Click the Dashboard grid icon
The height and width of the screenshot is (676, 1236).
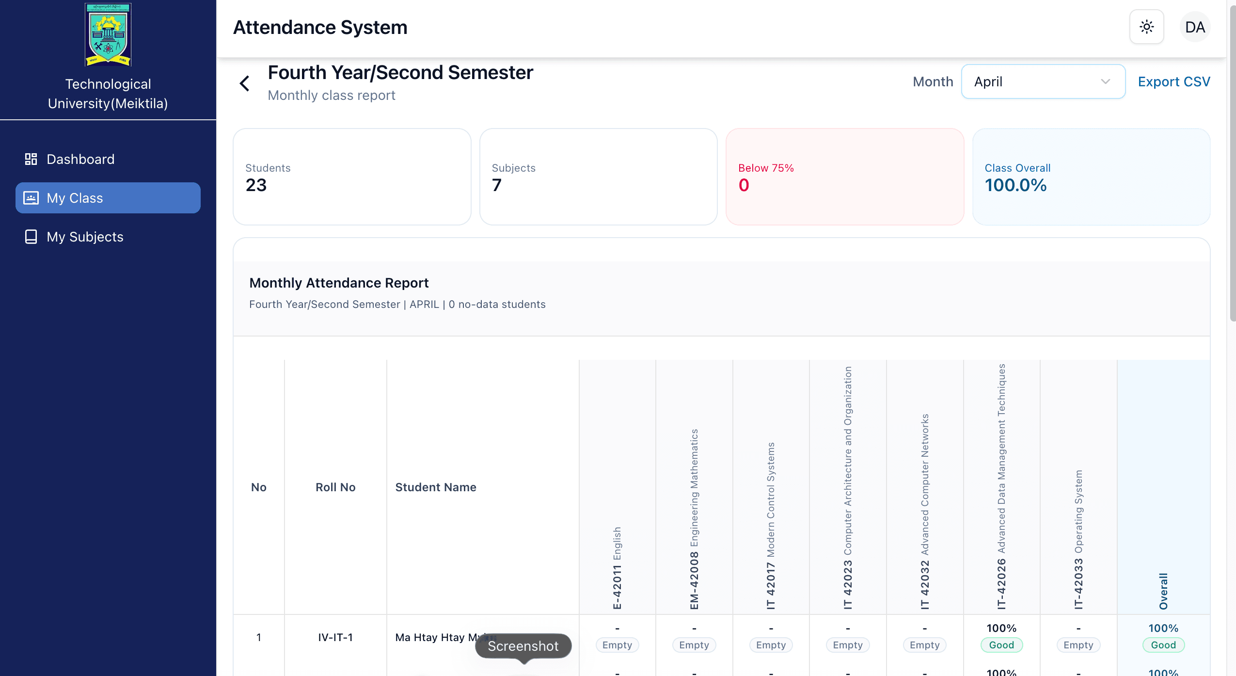[x=31, y=159]
